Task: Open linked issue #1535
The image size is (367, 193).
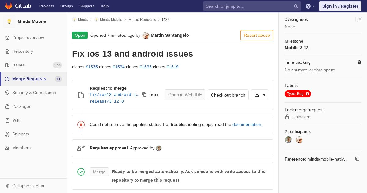Action: coord(92,67)
